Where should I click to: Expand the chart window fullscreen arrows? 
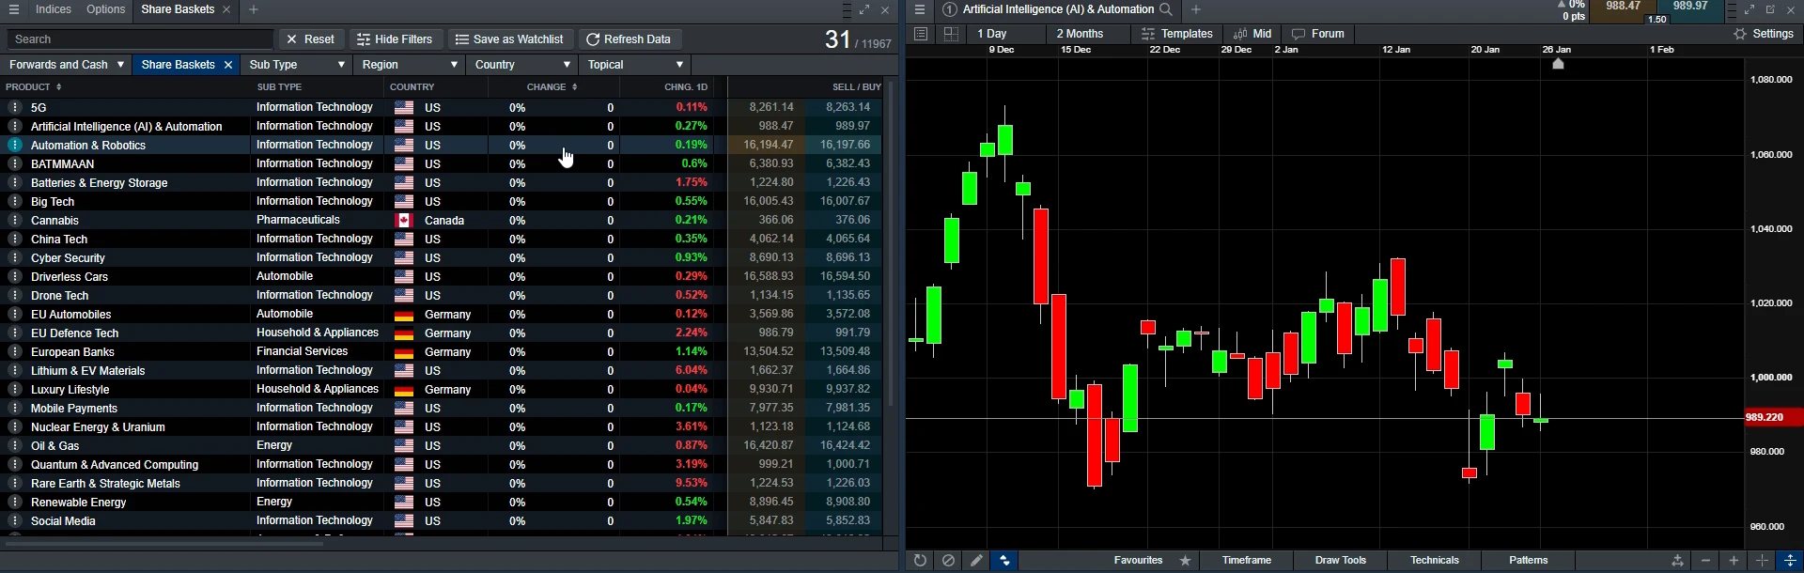coord(1750,9)
